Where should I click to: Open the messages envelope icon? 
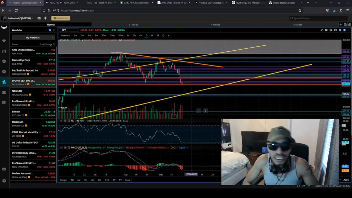click(39, 18)
